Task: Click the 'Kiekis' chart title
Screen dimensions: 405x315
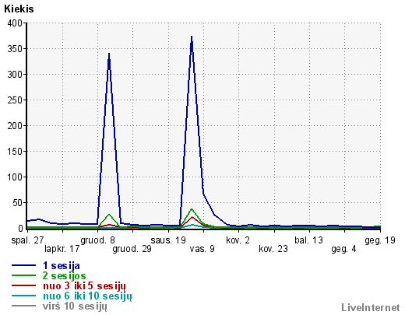Action: click(19, 9)
